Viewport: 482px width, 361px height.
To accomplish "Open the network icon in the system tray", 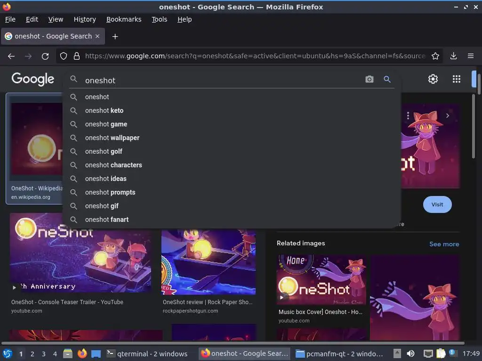I will pos(428,353).
